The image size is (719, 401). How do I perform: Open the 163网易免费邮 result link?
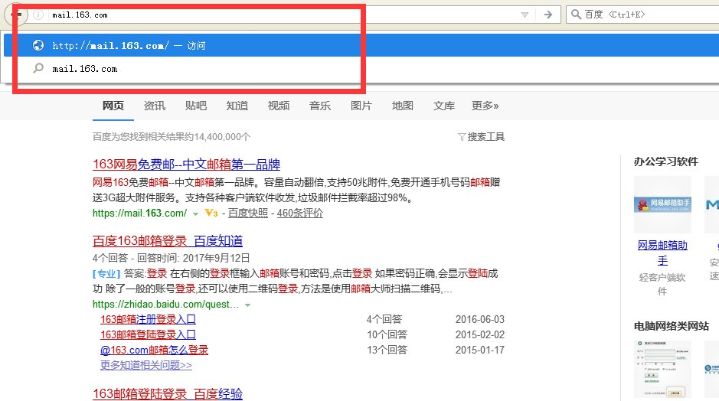tap(186, 165)
